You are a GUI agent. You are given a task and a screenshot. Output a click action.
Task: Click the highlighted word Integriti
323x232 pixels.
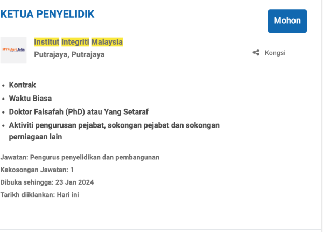click(x=75, y=41)
